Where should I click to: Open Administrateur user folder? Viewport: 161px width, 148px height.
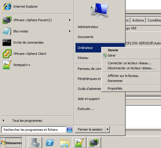tap(100, 27)
